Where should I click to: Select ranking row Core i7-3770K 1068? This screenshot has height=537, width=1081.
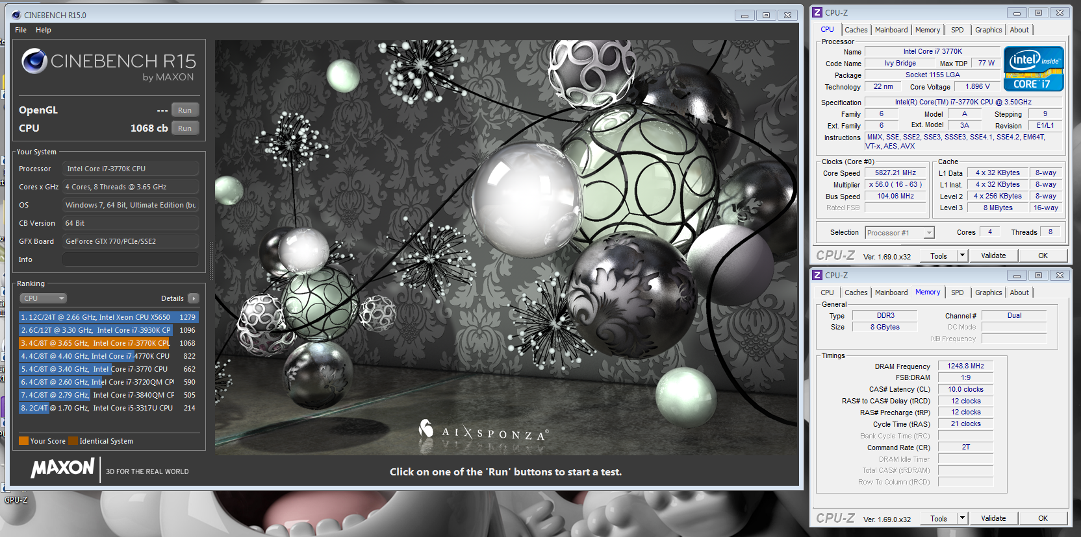(x=108, y=343)
